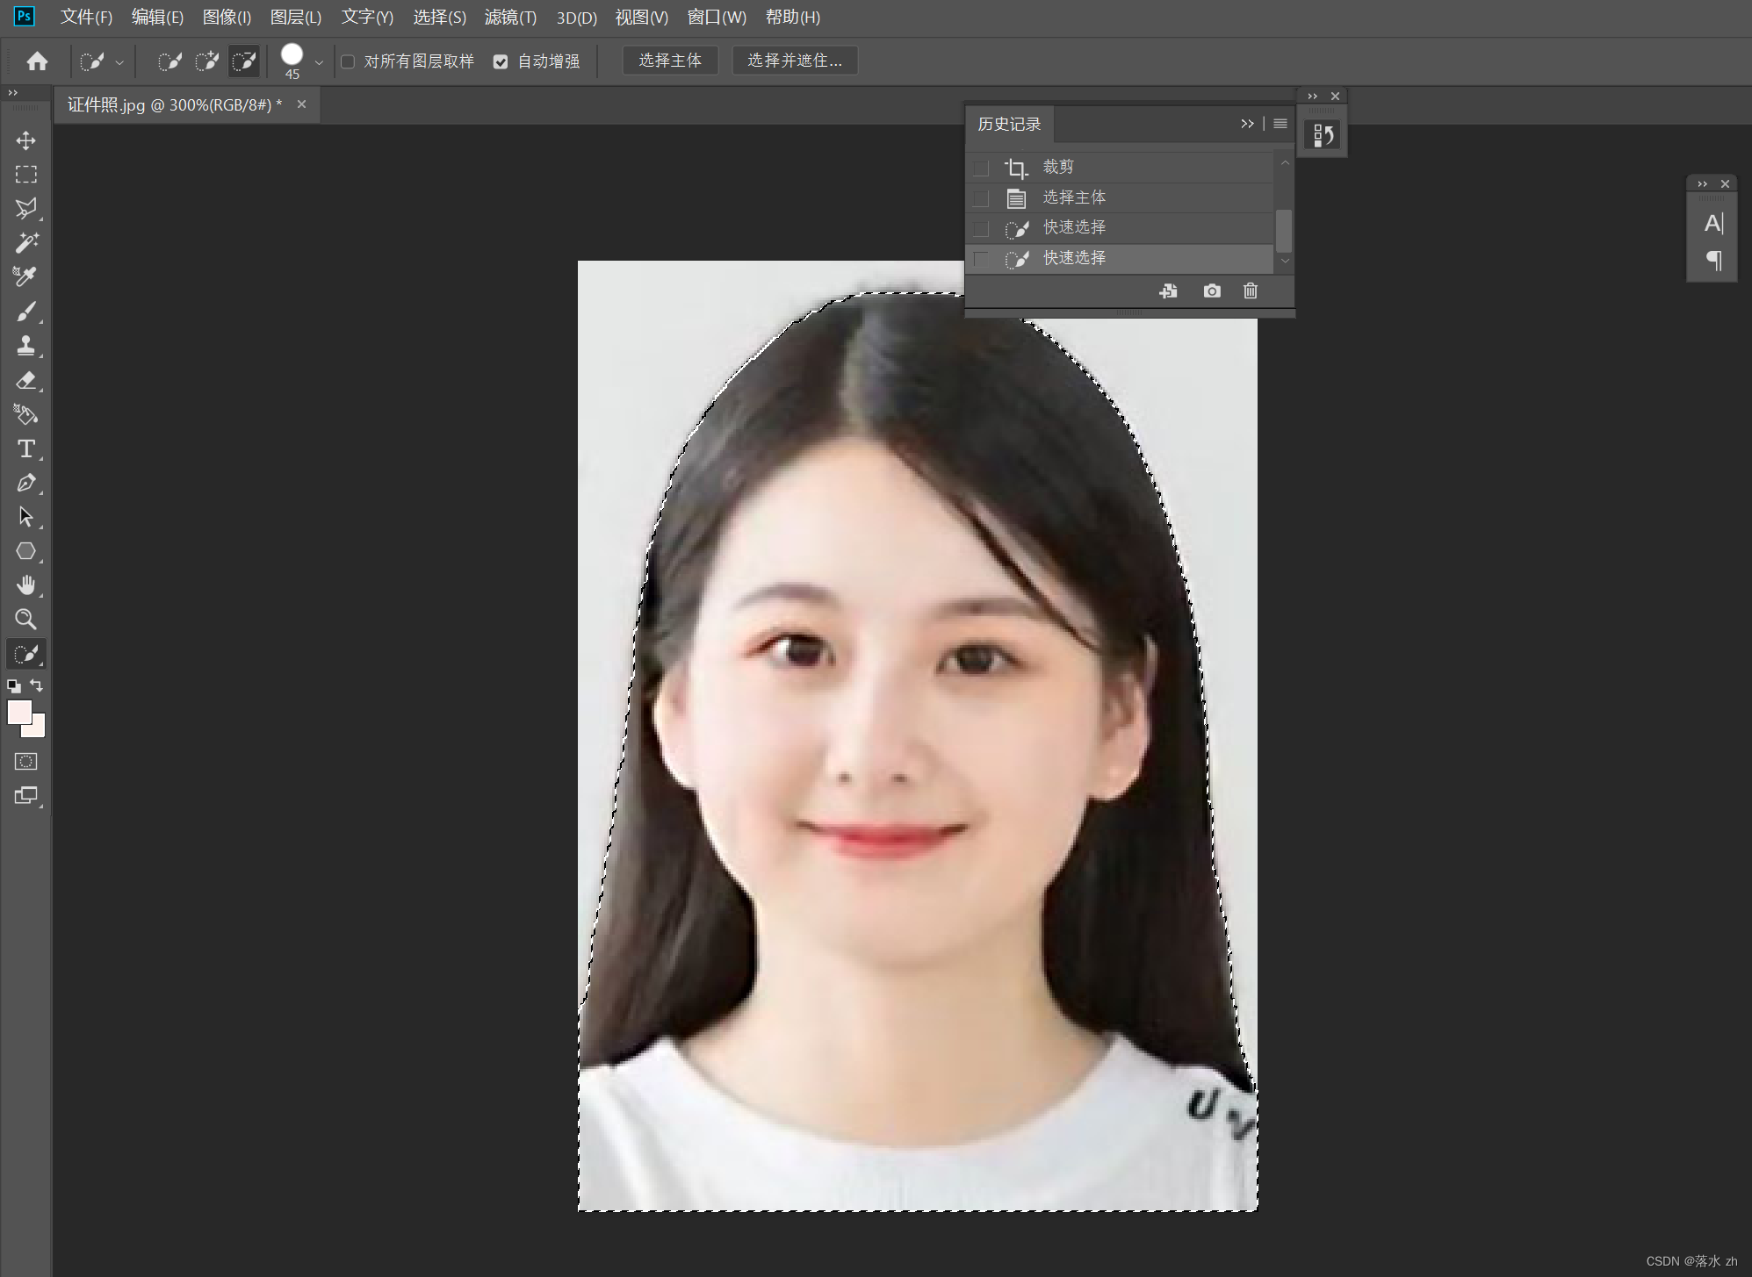Select the Move tool

click(25, 140)
